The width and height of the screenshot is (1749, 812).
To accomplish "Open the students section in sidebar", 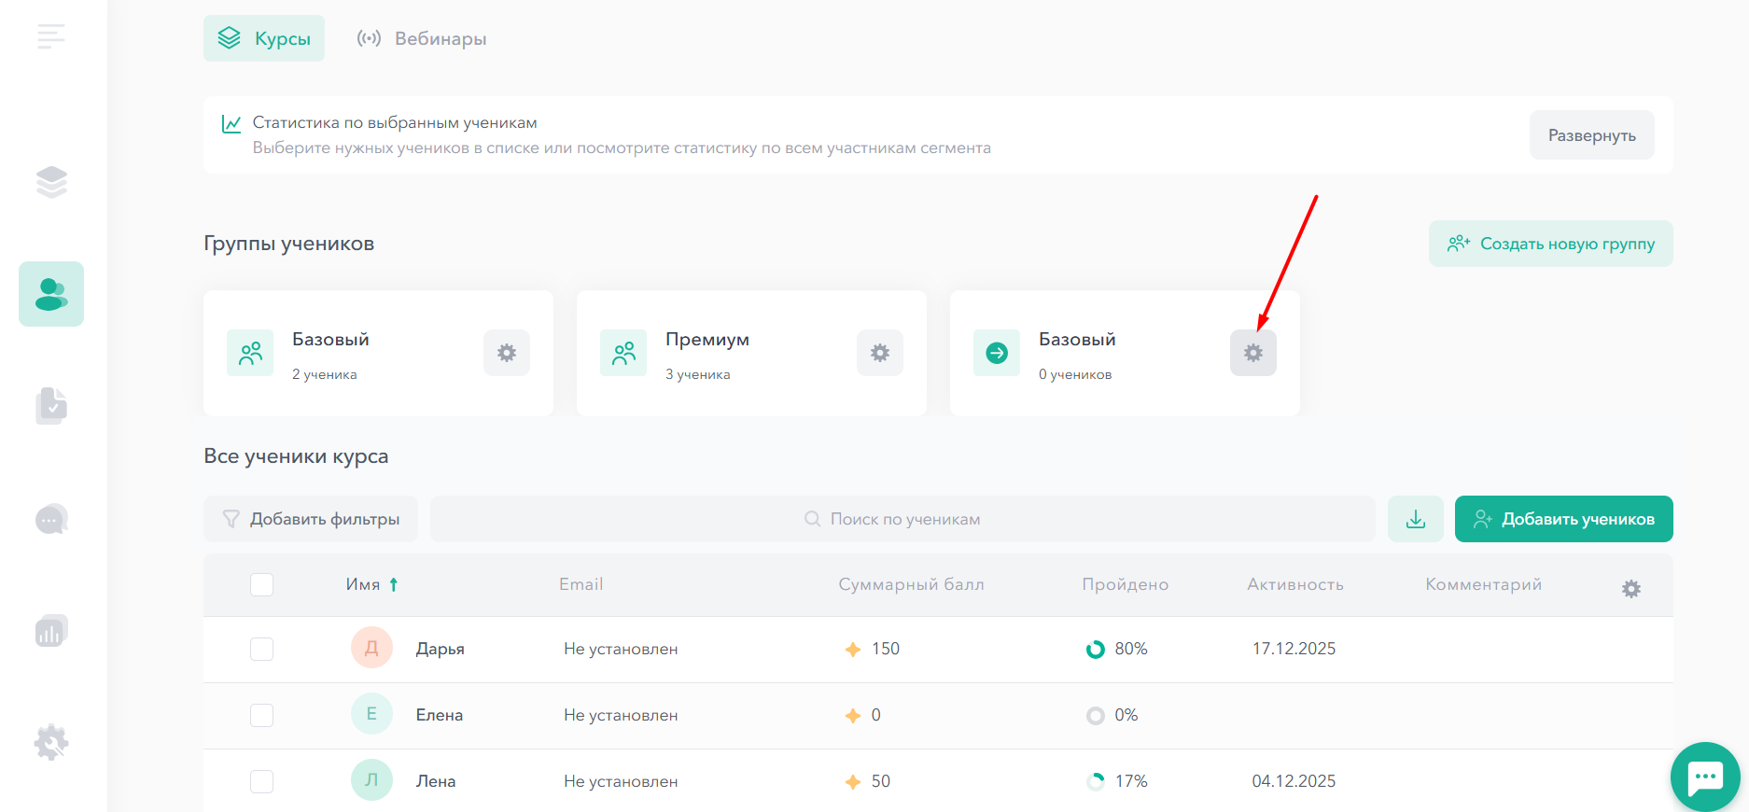I will coord(51,294).
